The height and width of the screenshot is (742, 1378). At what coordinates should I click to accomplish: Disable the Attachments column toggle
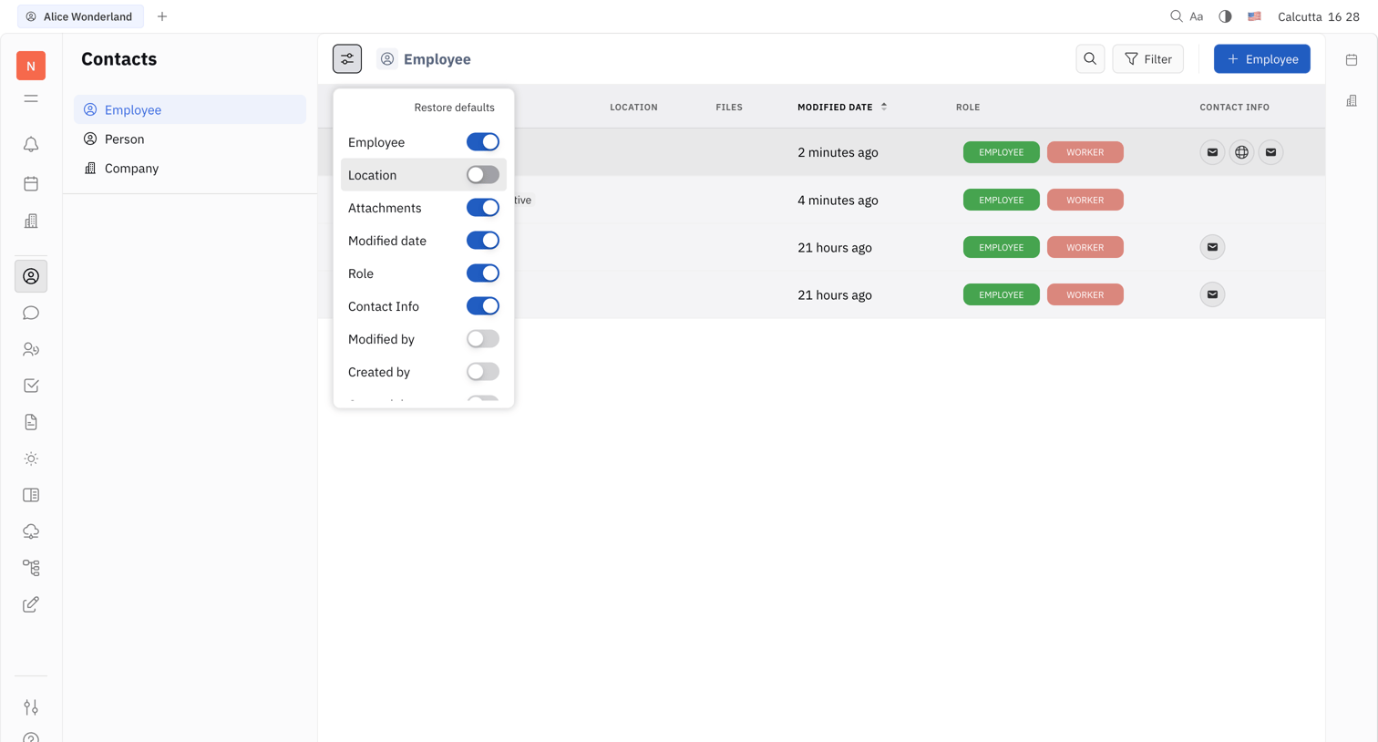(483, 208)
